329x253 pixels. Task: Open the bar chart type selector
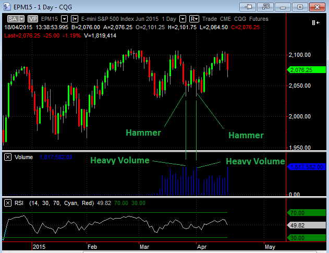tap(75, 19)
